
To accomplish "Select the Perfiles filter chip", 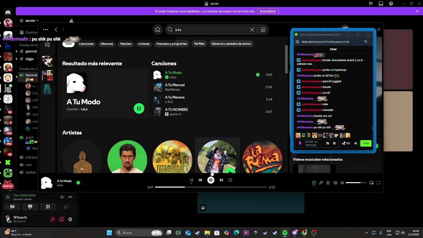I will [199, 44].
